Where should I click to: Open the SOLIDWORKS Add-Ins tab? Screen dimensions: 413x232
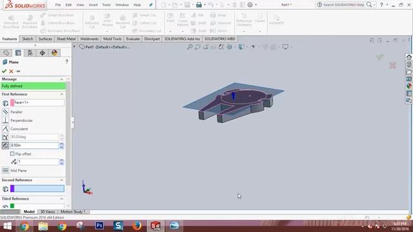pos(182,39)
